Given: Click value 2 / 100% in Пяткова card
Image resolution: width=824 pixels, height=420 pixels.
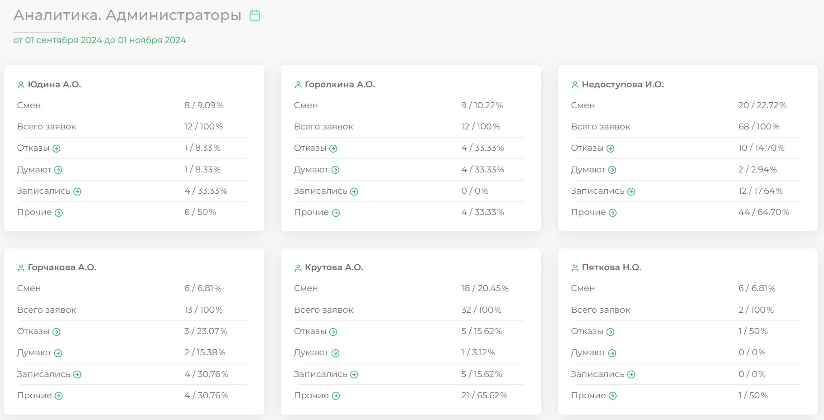Looking at the screenshot, I should pyautogui.click(x=756, y=310).
